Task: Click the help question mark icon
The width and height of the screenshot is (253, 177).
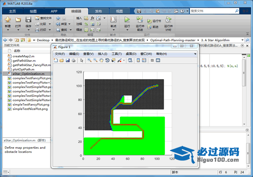Action: [182, 11]
